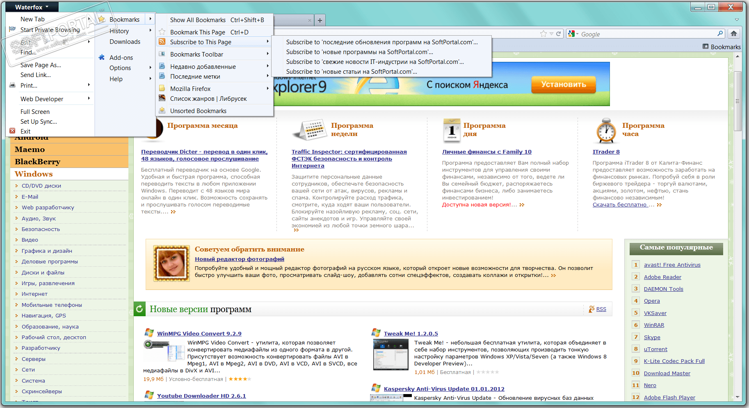This screenshot has height=408, width=749.
Task: Open a new tab with the plus button
Action: click(320, 20)
